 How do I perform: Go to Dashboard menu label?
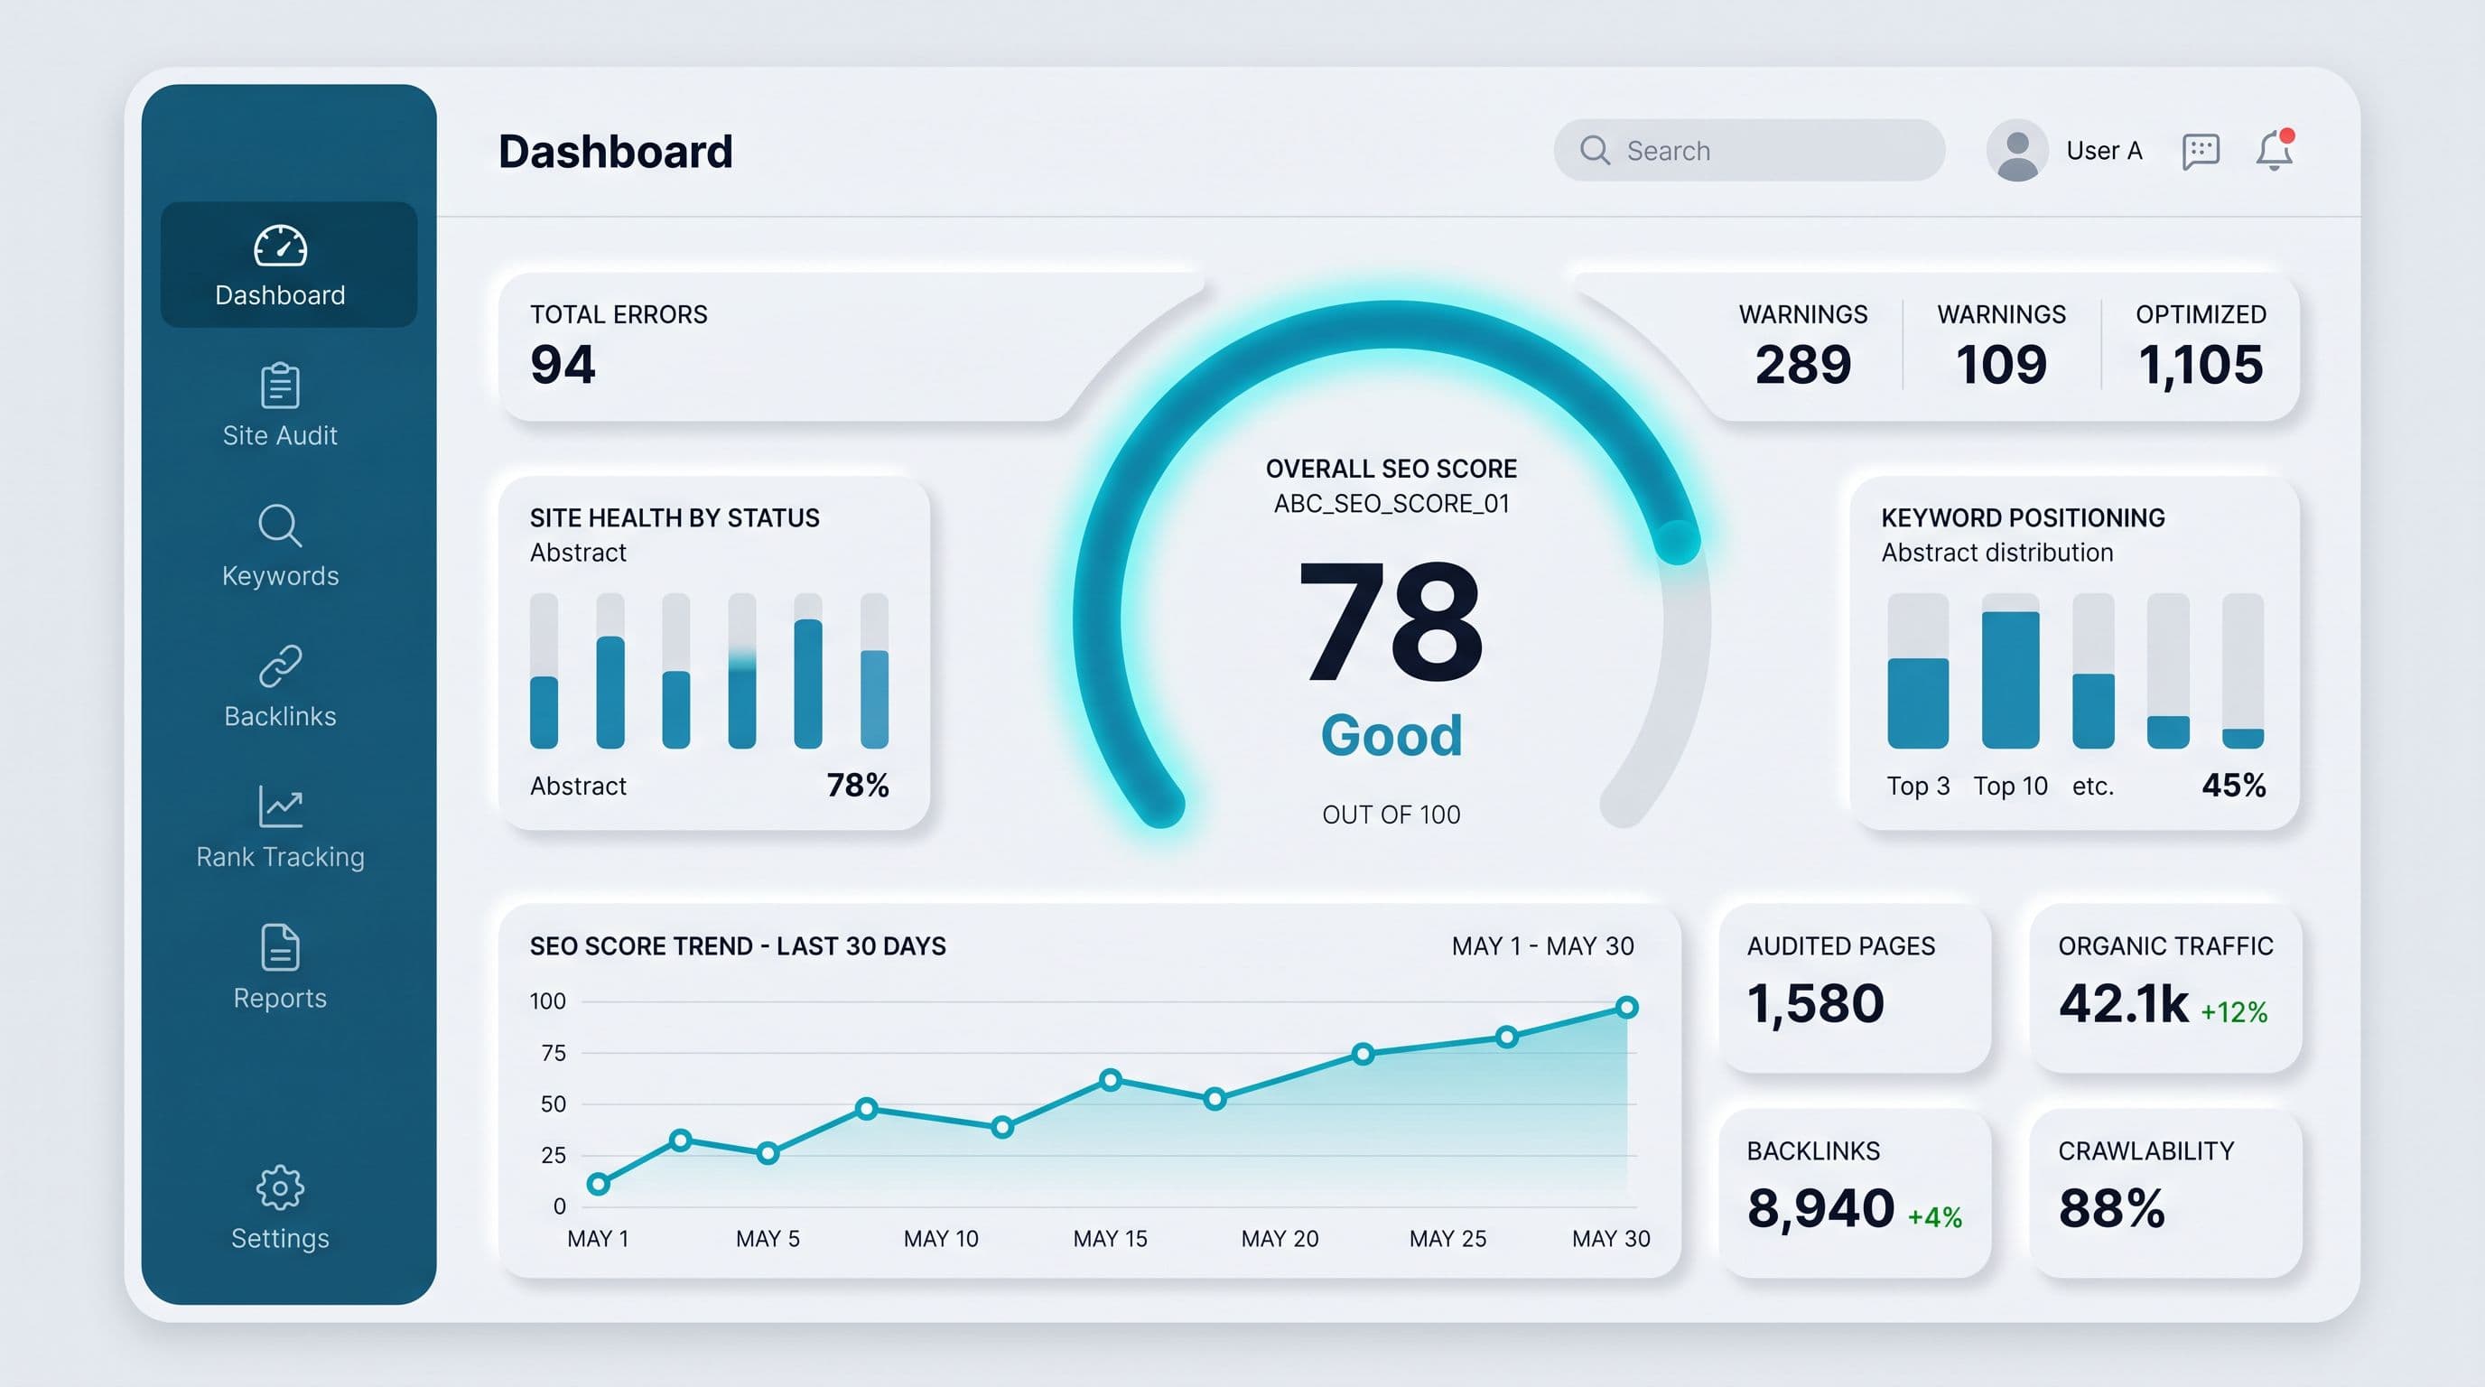280,295
